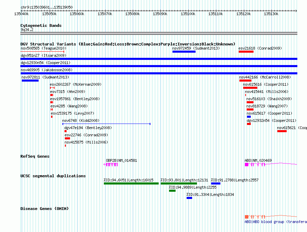Select the nsv615621 red bar
The height and width of the screenshot is (232, 307).
(282, 131)
